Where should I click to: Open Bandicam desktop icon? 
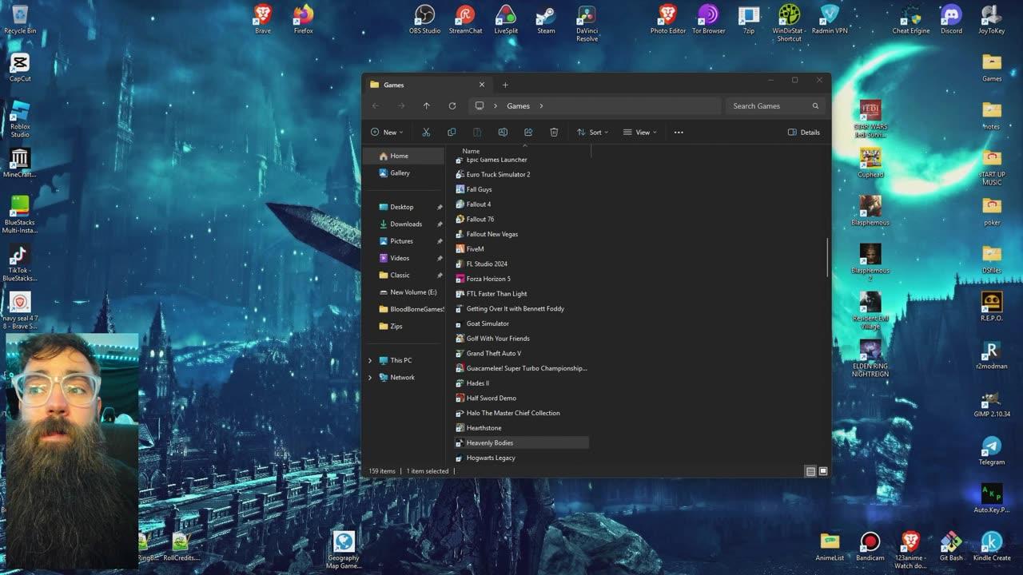pyautogui.click(x=870, y=547)
